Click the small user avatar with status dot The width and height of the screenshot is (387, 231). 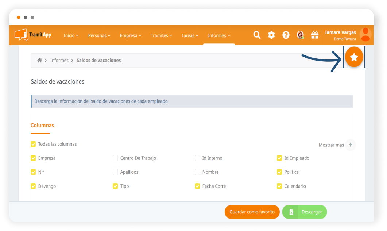pos(300,35)
